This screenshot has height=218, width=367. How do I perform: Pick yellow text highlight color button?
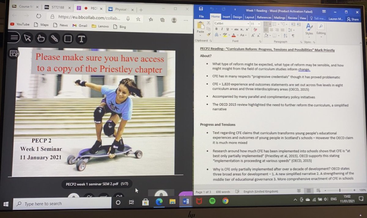coord(225,35)
